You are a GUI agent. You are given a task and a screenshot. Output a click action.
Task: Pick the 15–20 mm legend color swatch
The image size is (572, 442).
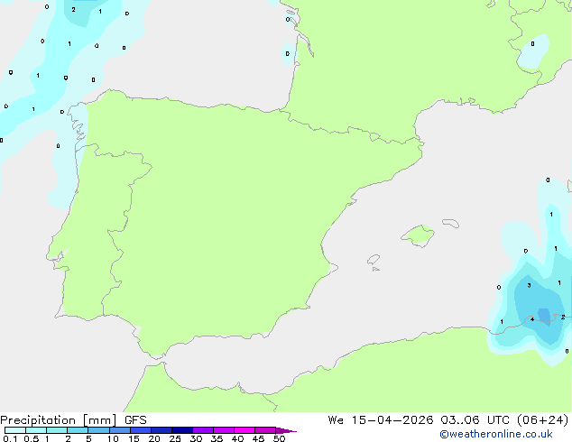[x=141, y=430]
